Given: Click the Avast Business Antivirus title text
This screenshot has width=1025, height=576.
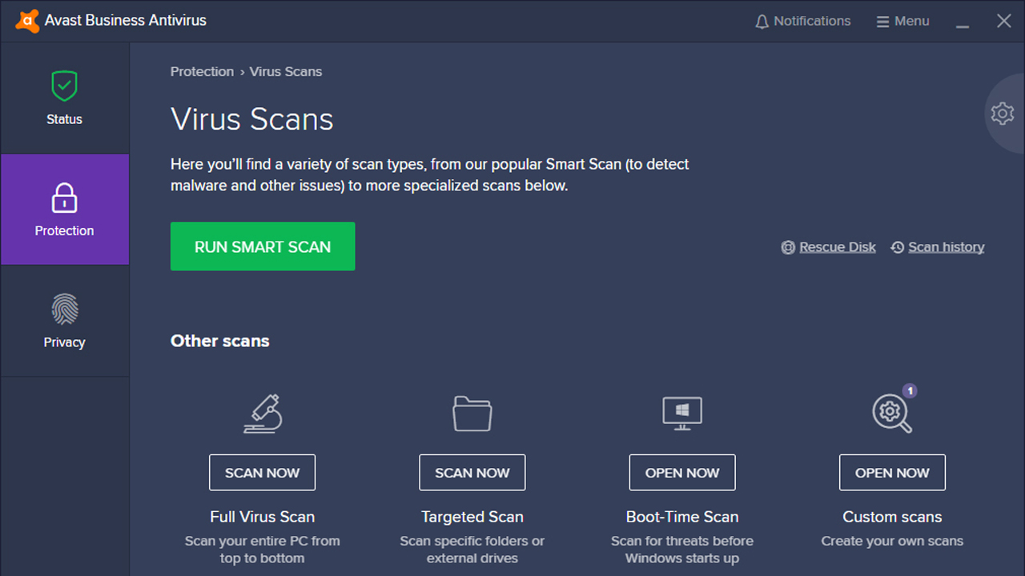Looking at the screenshot, I should [126, 21].
